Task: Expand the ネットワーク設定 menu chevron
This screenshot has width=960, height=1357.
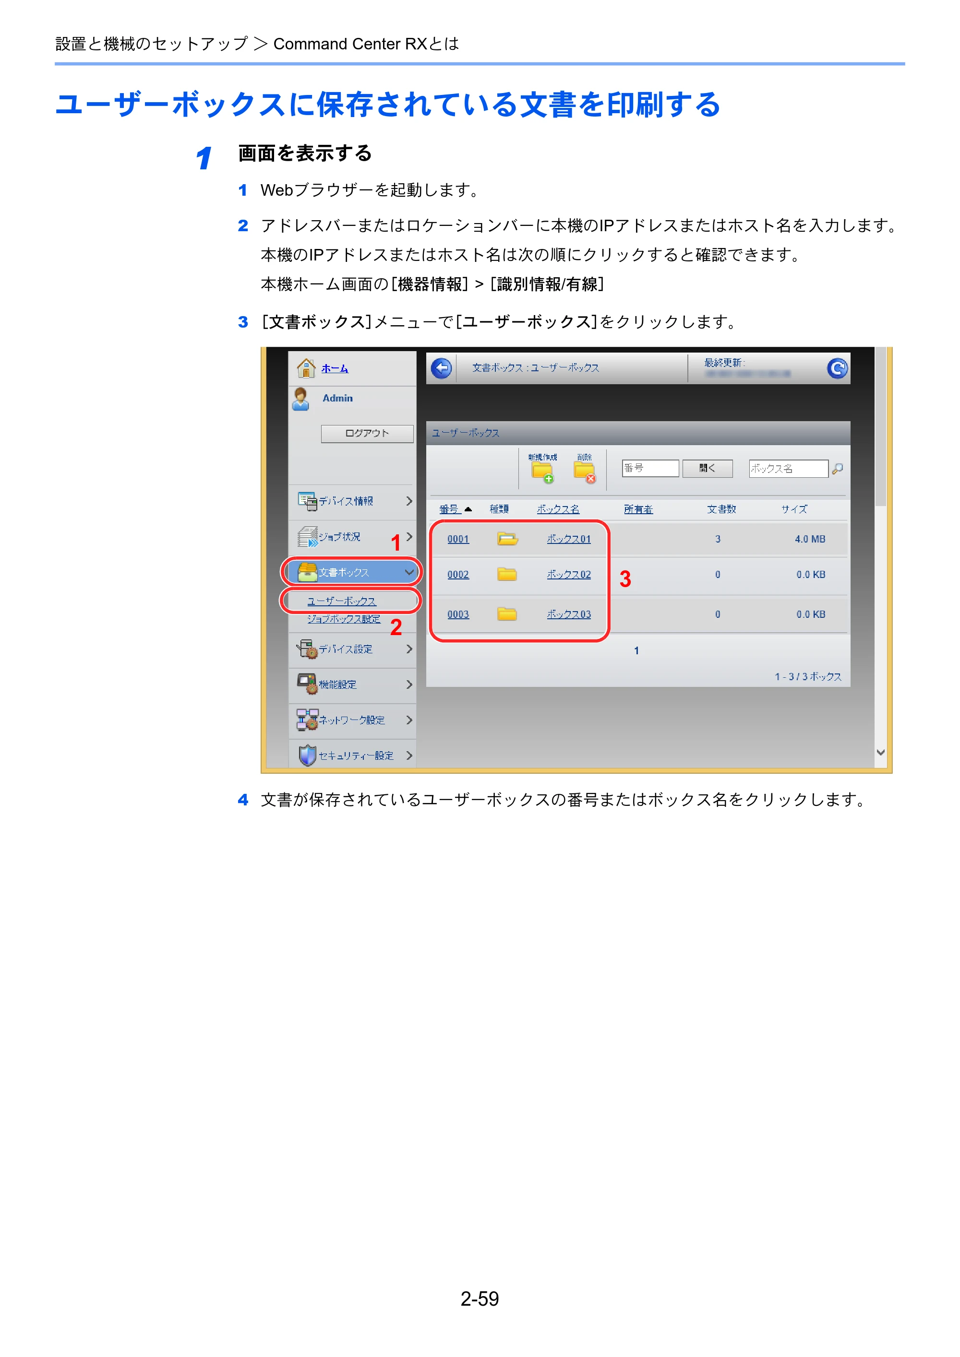Action: pyautogui.click(x=409, y=720)
